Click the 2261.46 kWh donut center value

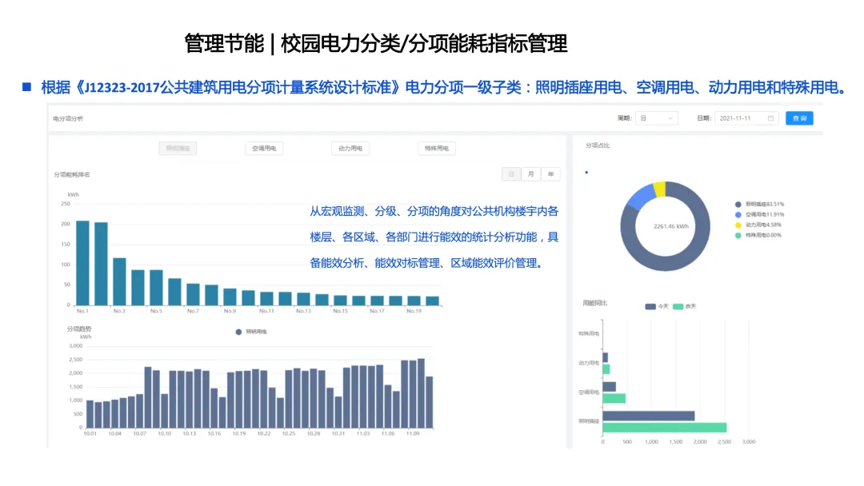coord(670,226)
